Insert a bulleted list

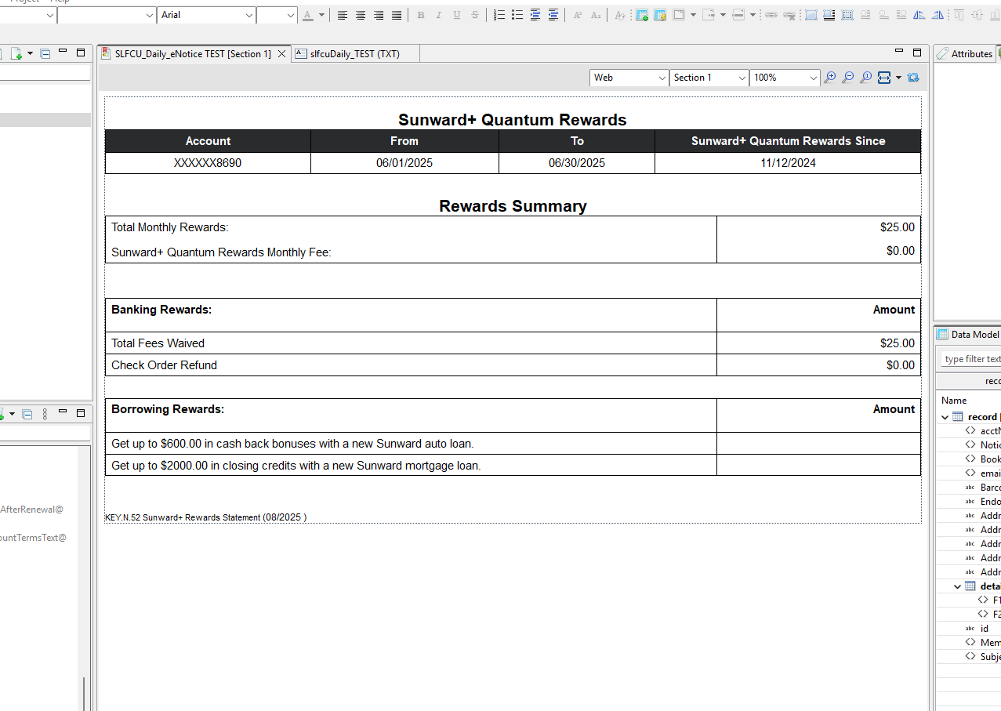pos(517,15)
